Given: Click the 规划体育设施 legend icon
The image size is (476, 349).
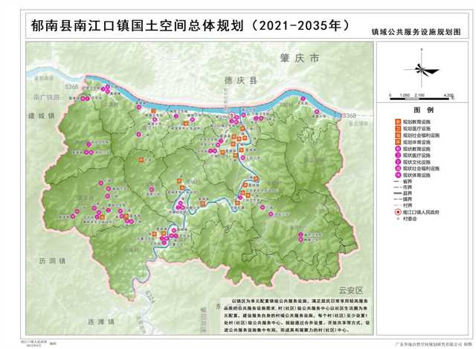Looking at the screenshot, I should 397,141.
